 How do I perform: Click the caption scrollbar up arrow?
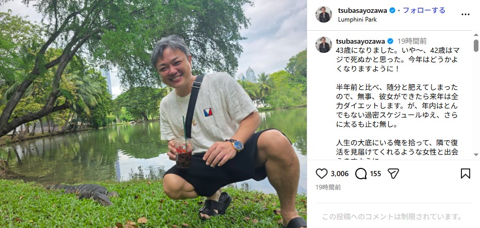click(476, 35)
